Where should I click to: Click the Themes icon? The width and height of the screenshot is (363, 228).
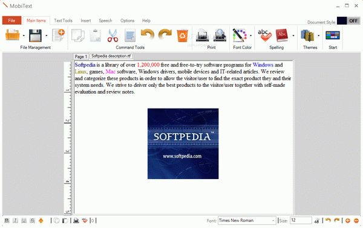[x=307, y=36]
